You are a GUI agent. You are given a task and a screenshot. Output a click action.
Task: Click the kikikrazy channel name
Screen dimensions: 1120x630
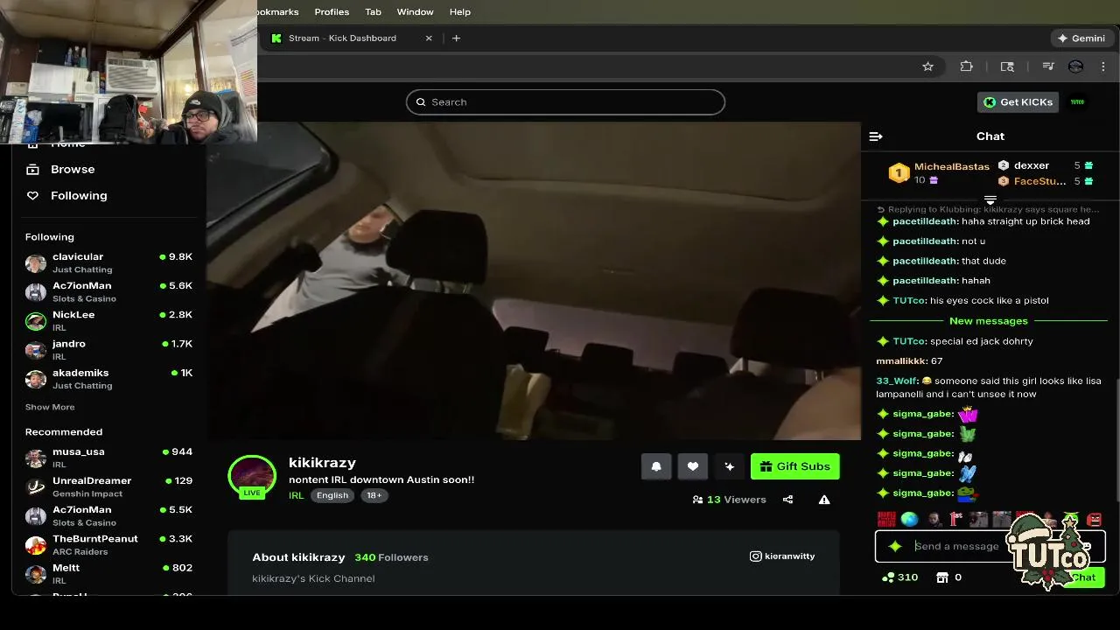coord(322,463)
